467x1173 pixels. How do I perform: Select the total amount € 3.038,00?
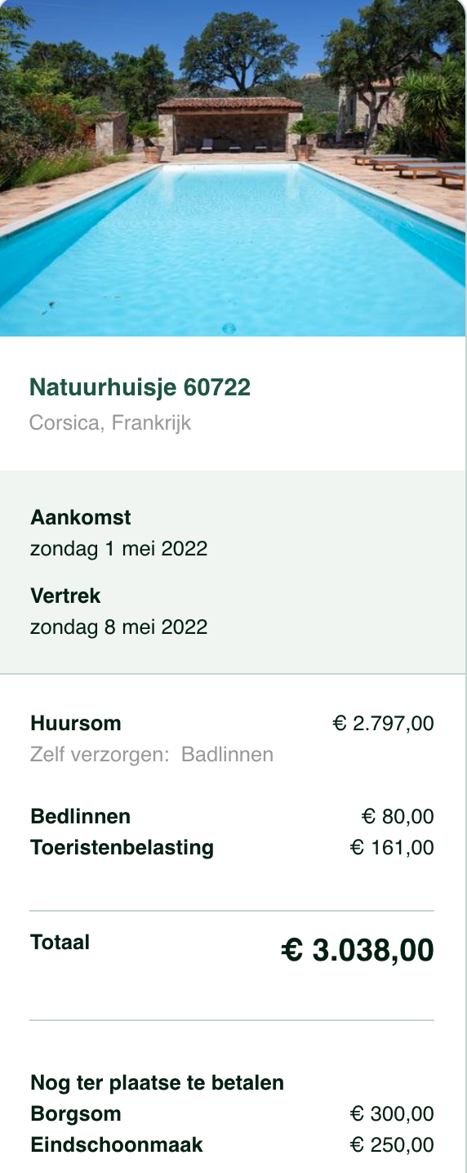click(358, 950)
